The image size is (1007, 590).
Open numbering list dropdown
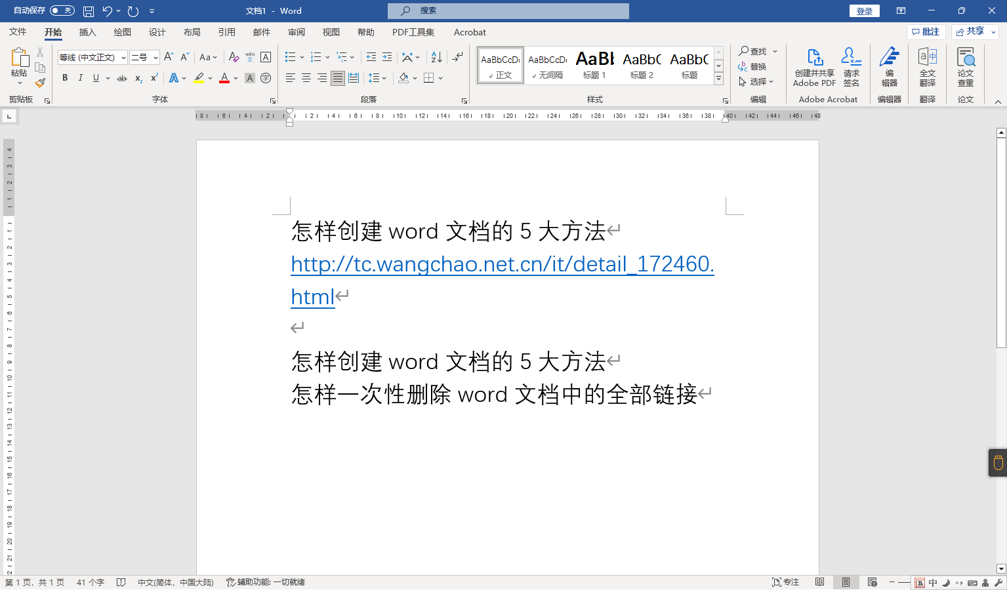click(327, 57)
